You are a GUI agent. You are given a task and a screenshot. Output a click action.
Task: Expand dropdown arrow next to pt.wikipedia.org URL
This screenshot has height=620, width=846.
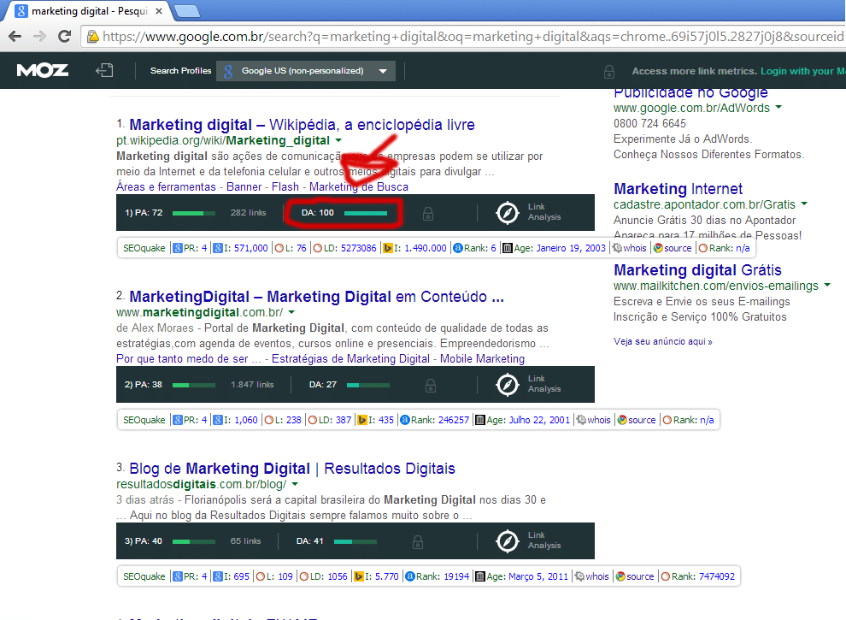(338, 140)
